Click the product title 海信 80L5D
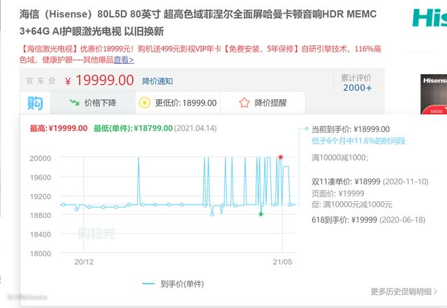The image size is (447, 308). pyautogui.click(x=198, y=22)
